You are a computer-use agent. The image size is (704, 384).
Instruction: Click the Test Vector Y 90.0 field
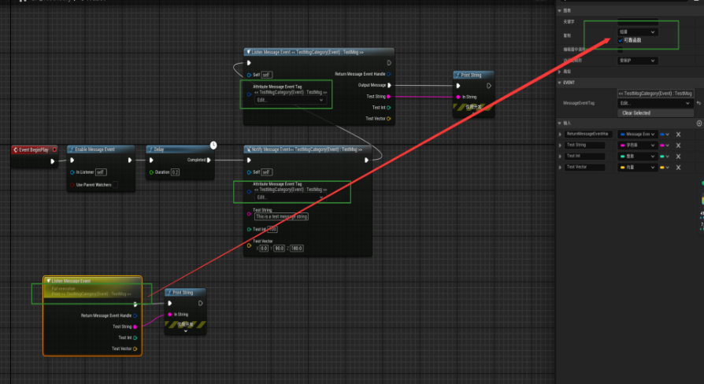[279, 248]
